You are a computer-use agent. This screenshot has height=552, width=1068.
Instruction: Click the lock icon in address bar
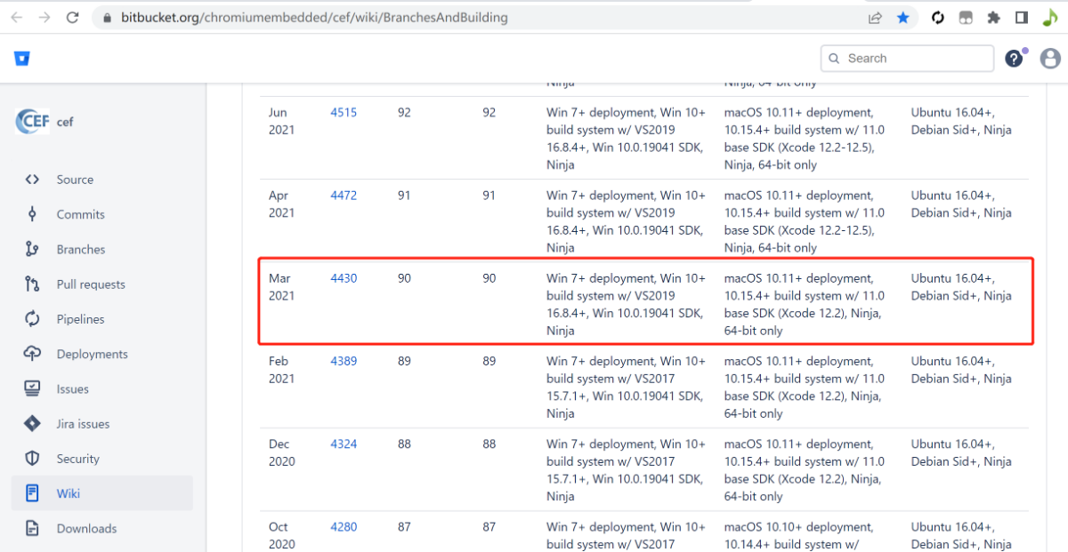107,18
